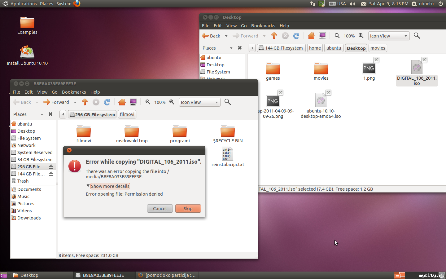Launch the Install Ubuntu 10.10 desktop icon
This screenshot has width=446, height=279.
27,55
